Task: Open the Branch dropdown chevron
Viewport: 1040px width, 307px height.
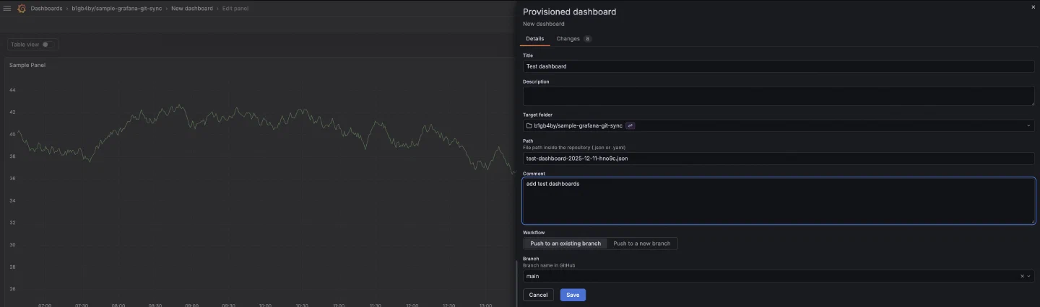Action: coord(1029,276)
